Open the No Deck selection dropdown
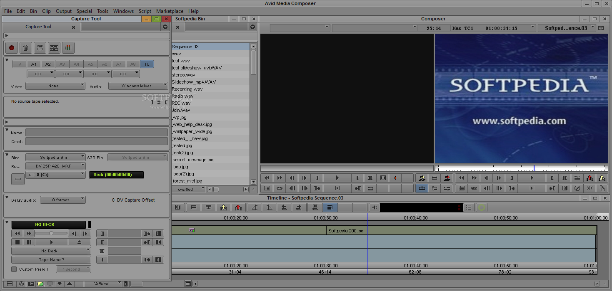This screenshot has height=291, width=612. [x=51, y=251]
